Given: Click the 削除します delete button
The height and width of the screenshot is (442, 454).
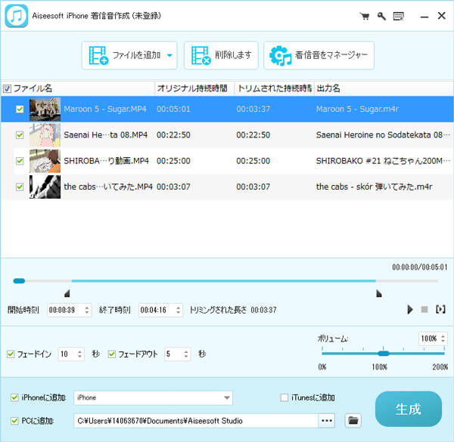Looking at the screenshot, I should tap(221, 55).
